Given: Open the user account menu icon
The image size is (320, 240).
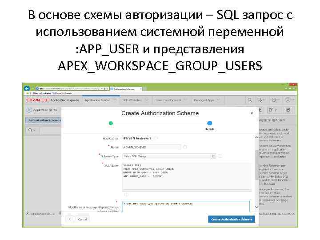Looking at the screenshot, I should click(x=289, y=100).
